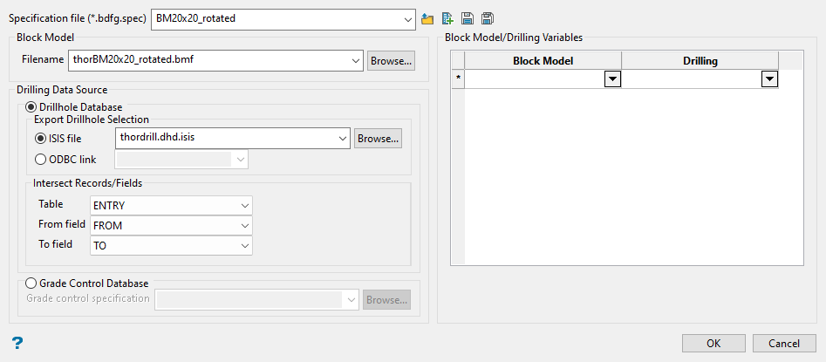Click Browse next to block model Filename

[391, 60]
